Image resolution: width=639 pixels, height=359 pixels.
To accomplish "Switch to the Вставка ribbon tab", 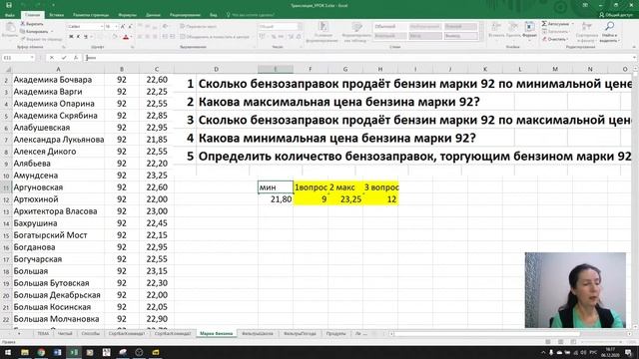I will [56, 15].
